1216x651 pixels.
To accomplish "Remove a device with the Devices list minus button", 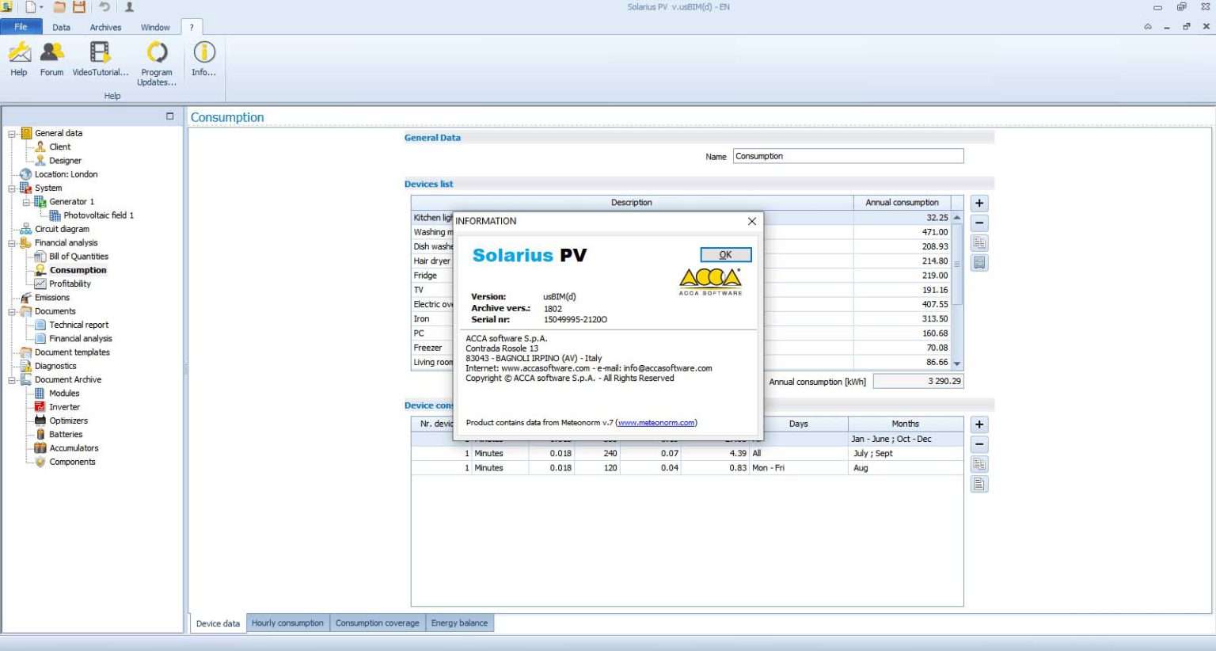I will [x=979, y=223].
